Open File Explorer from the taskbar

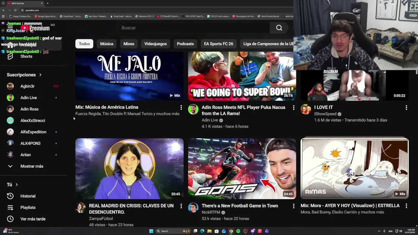tap(209, 231)
